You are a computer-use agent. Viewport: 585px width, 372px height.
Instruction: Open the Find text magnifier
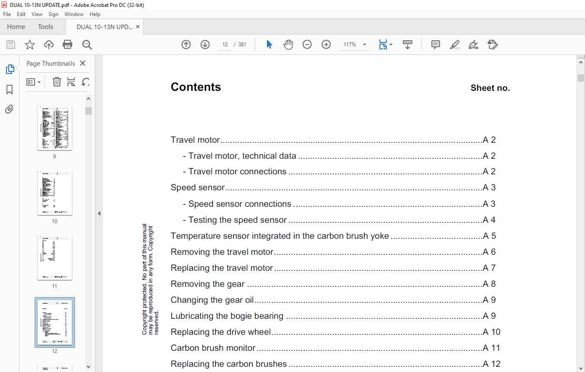coord(87,45)
